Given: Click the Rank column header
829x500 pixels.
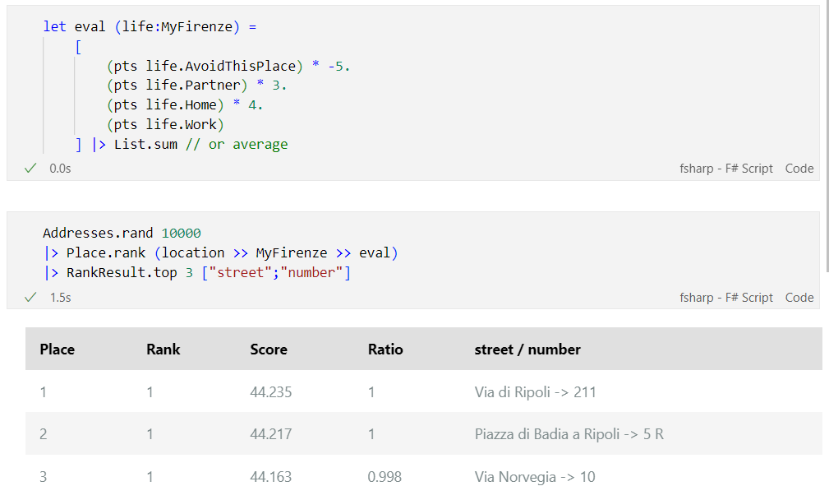Looking at the screenshot, I should point(163,350).
